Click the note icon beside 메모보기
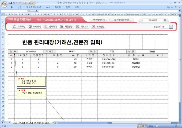Viewport: 182px width, 128px height. point(78,27)
